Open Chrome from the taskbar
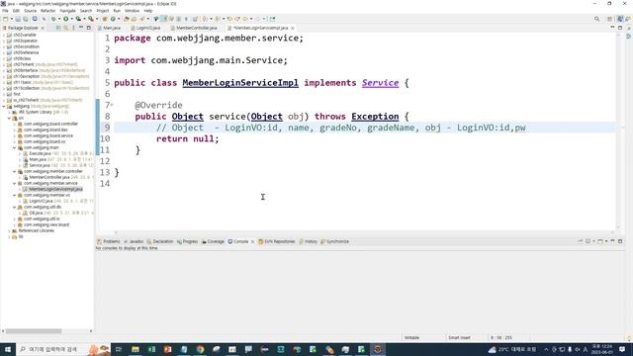 pos(200,349)
